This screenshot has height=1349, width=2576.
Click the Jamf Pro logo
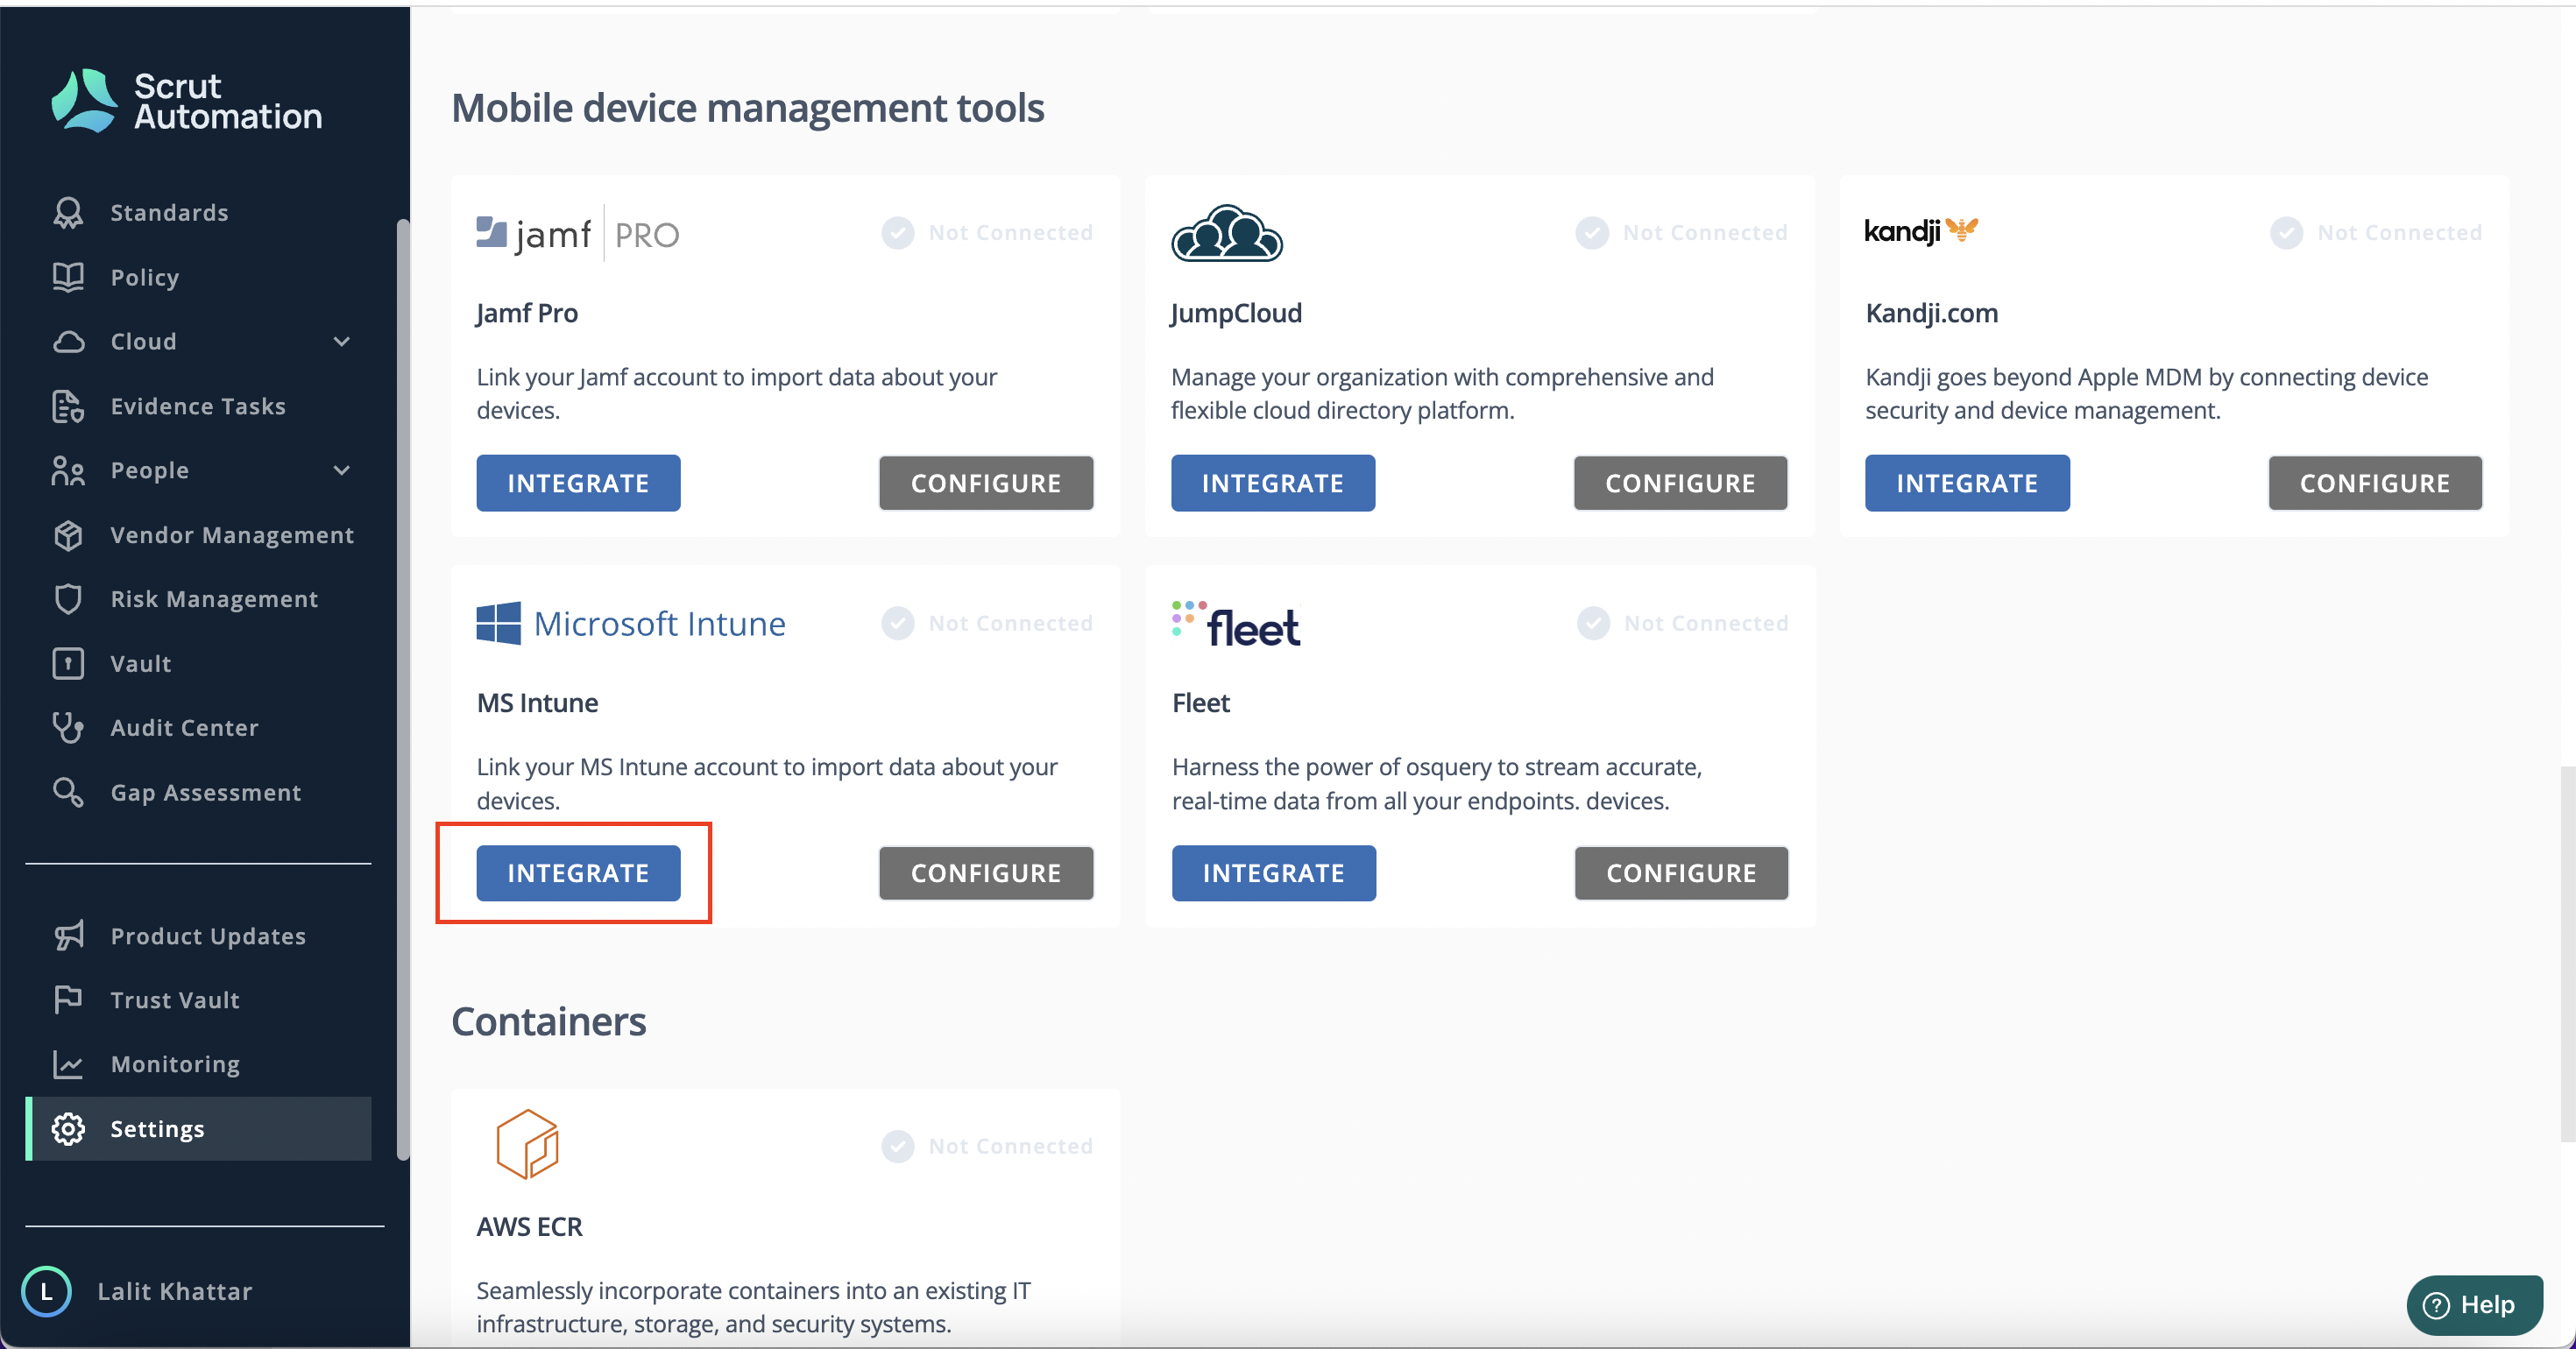click(x=578, y=234)
